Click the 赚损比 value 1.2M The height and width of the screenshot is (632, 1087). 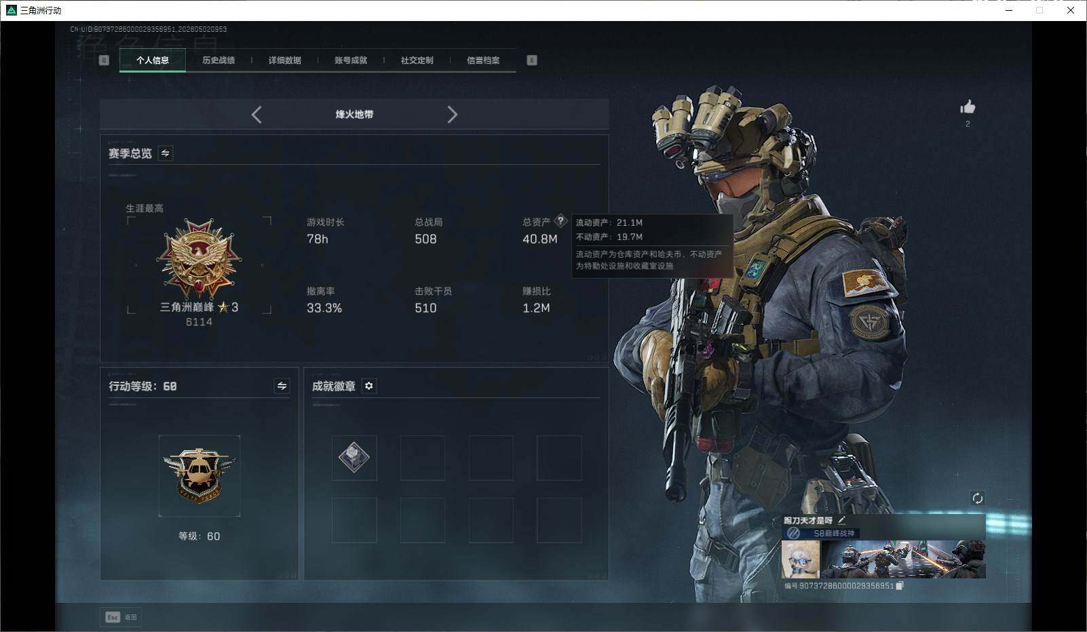[x=536, y=309]
